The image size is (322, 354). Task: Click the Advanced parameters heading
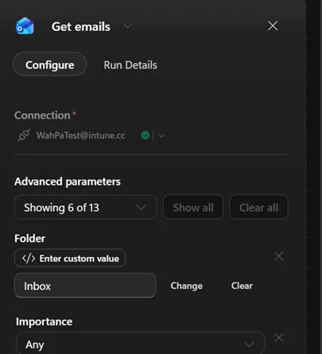click(x=68, y=181)
